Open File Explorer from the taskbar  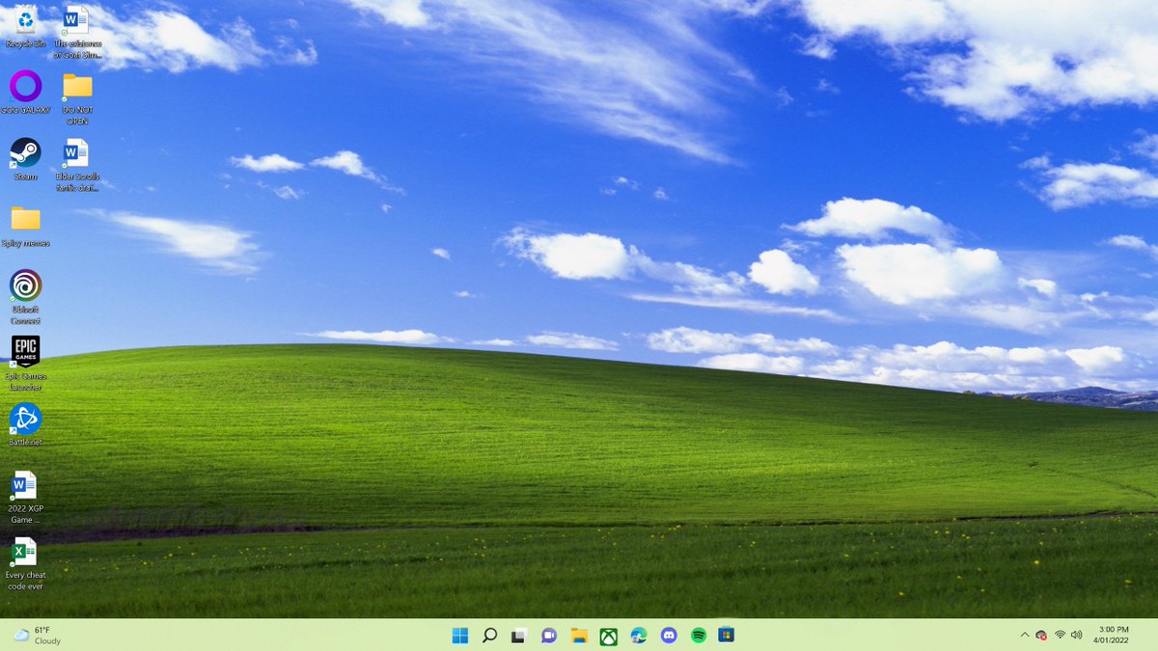tap(579, 636)
